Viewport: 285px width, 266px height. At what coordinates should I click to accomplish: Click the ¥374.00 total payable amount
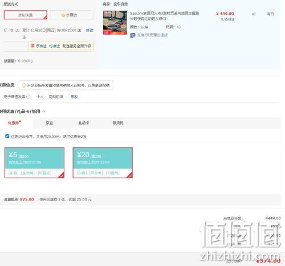268,261
